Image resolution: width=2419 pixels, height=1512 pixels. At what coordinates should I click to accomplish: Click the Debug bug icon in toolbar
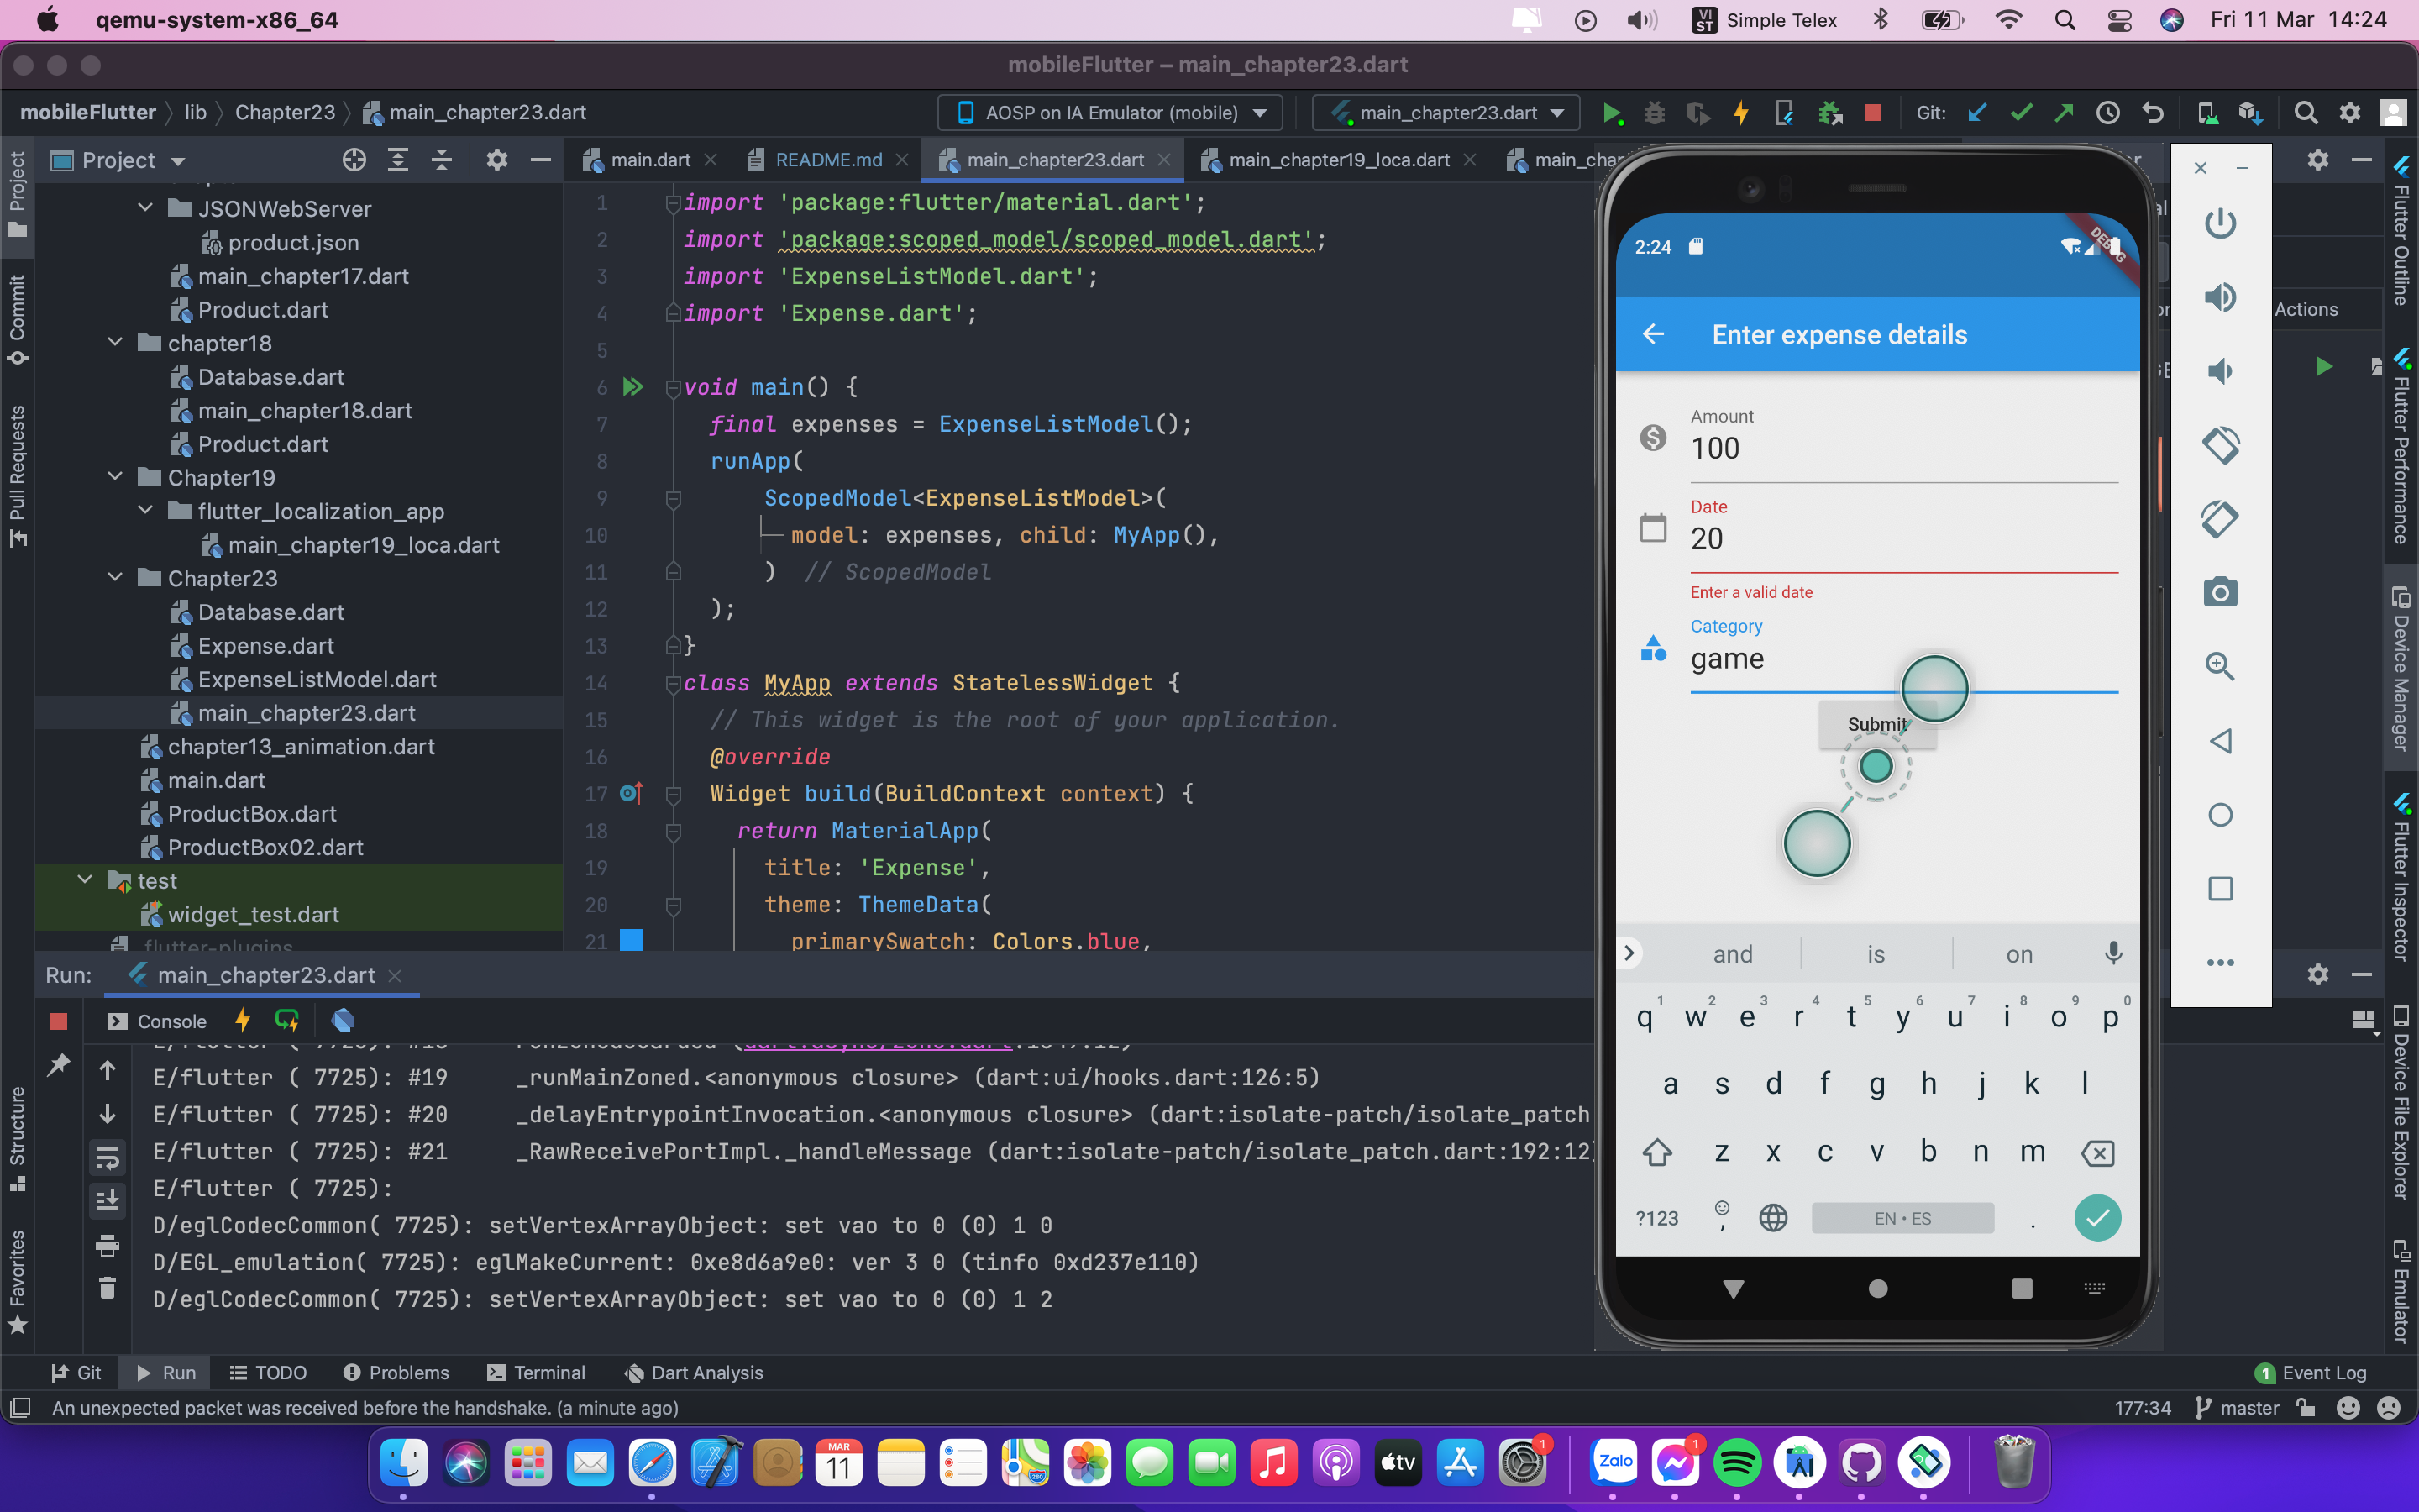(1655, 113)
